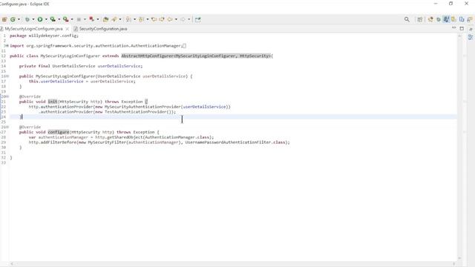Click the Previous Annotation toolbar icon
Screen dimensions: 475x267
coord(141,19)
